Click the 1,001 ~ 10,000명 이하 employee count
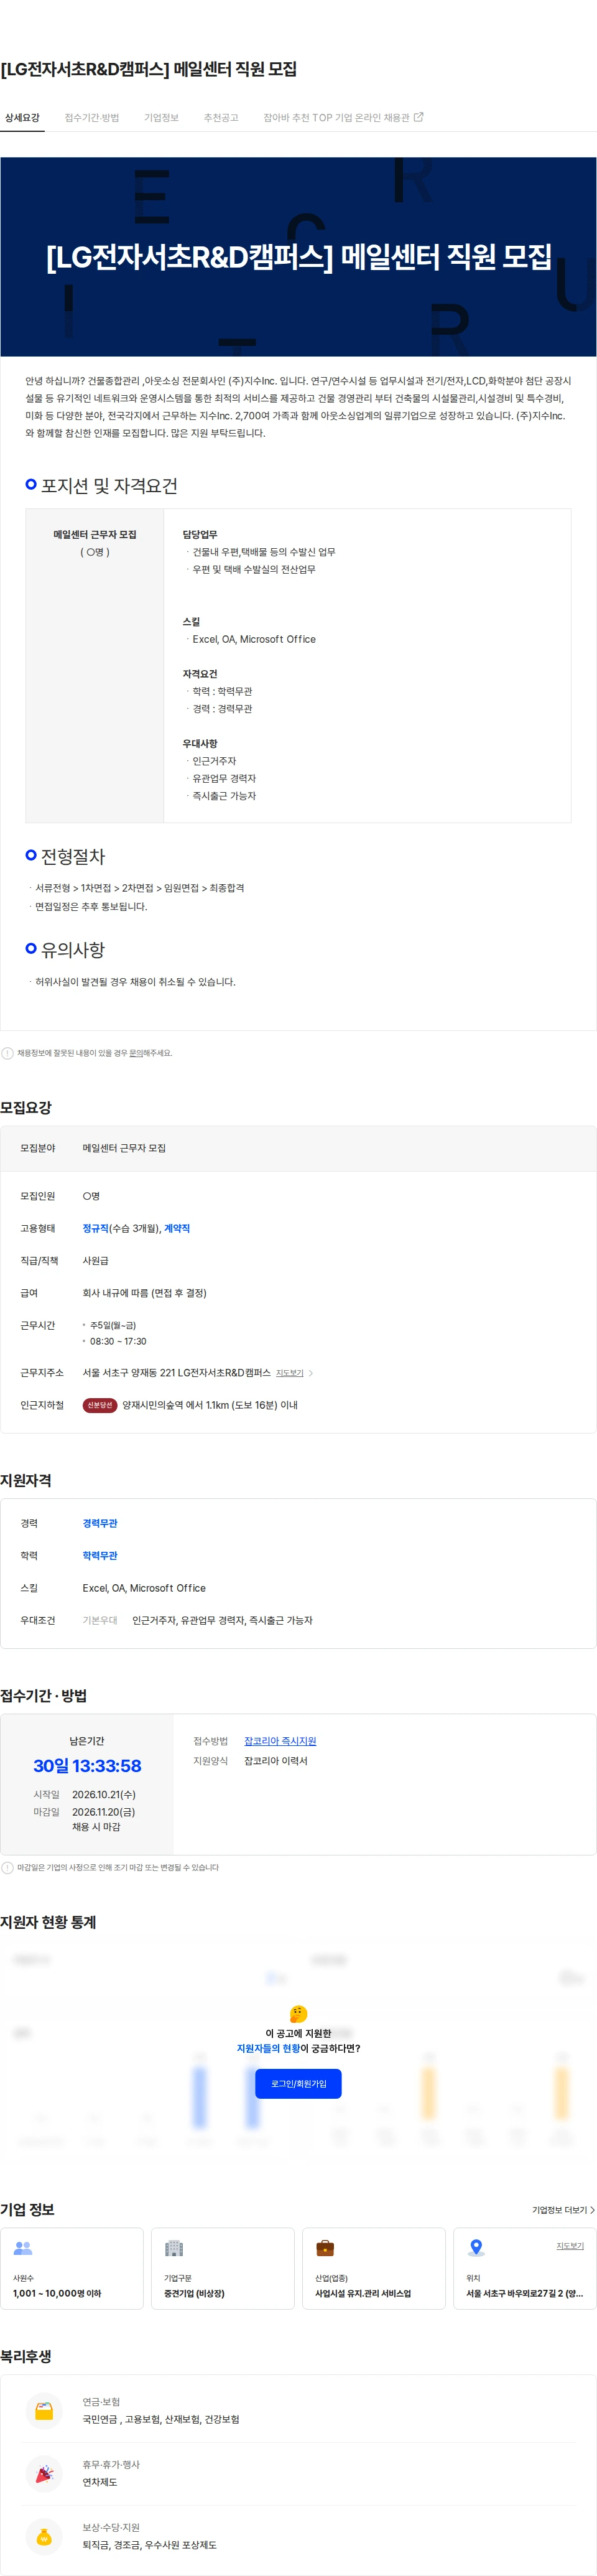 tap(57, 2294)
